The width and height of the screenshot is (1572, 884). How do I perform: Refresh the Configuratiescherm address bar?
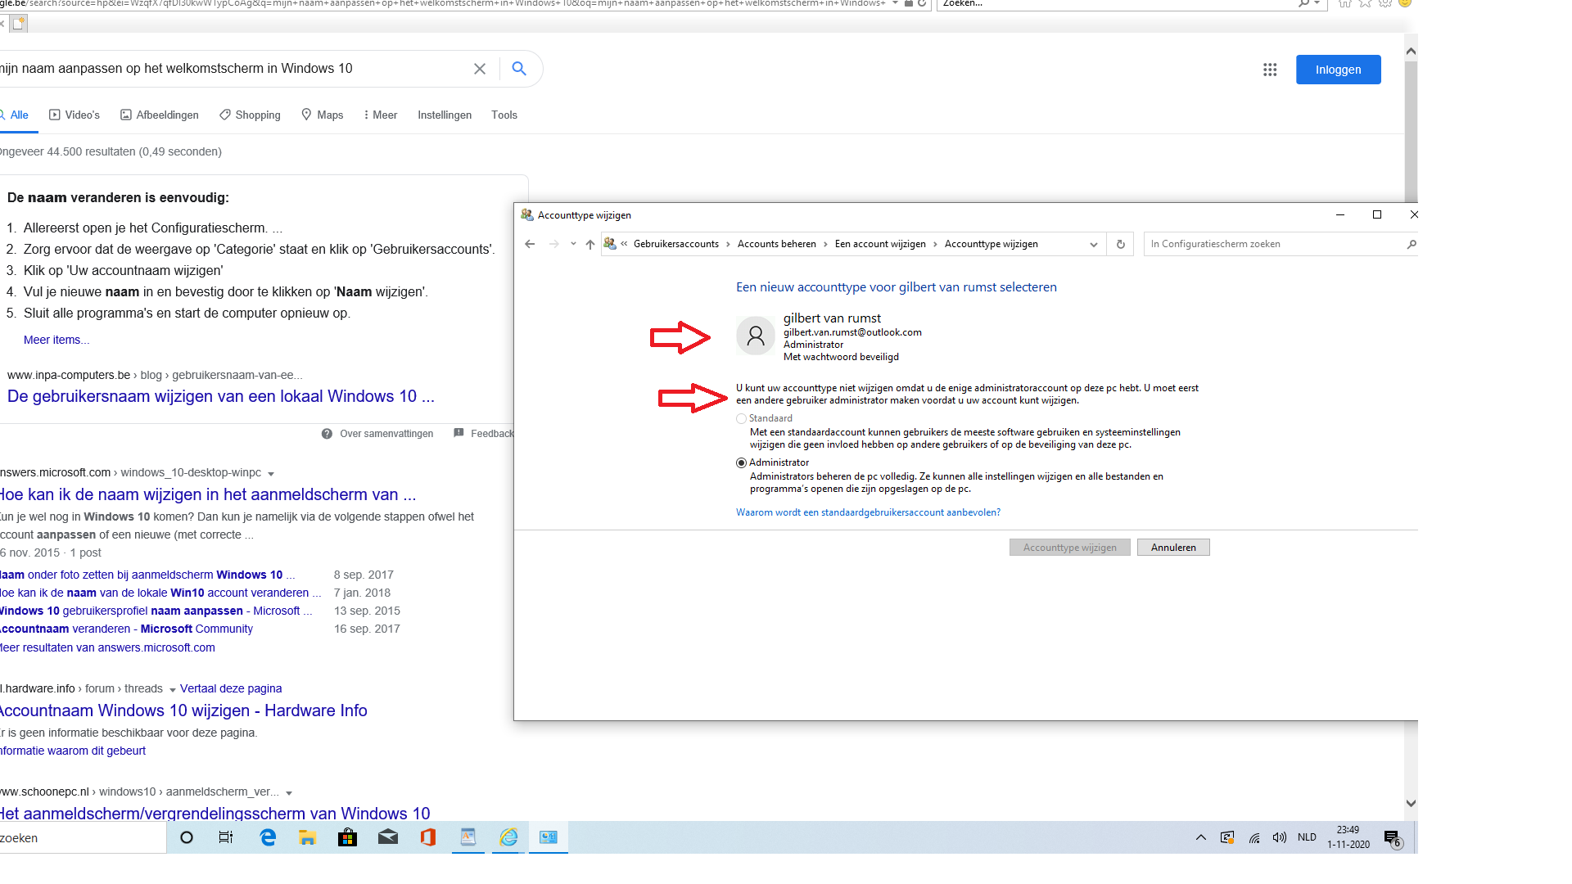1120,244
